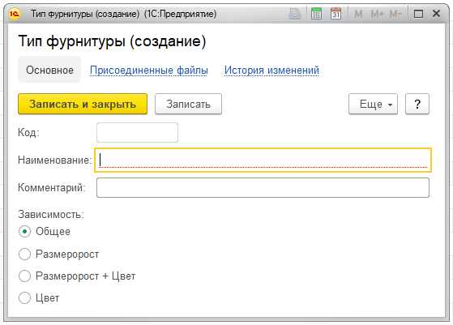This screenshot has width=453, height=325.
Task: Click the Записать button
Action: [188, 104]
